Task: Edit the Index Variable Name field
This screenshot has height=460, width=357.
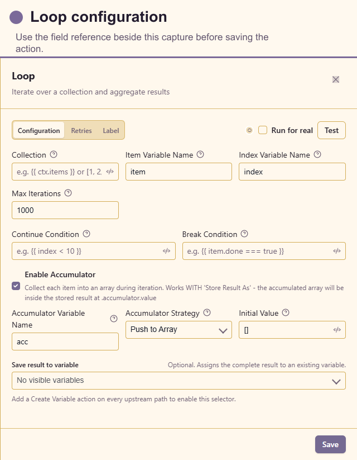Action: [292, 172]
